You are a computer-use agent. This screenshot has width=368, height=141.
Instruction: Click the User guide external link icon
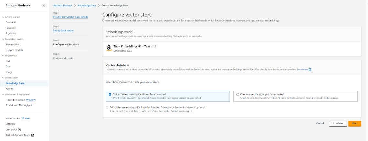(x=19, y=130)
